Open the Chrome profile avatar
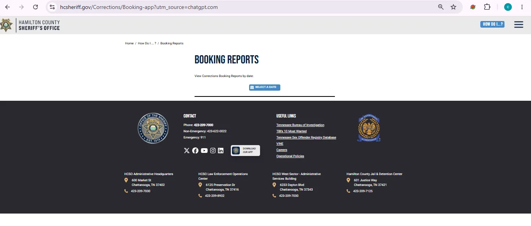This screenshot has height=226, width=531. (508, 7)
